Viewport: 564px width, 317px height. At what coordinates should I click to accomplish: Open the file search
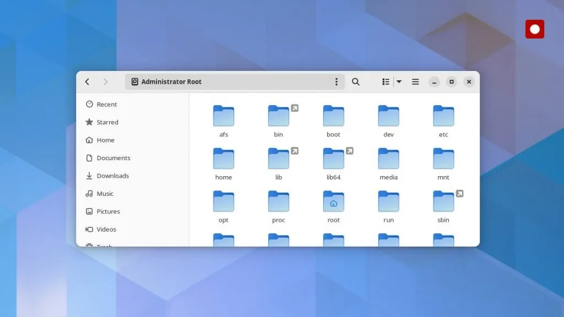(x=355, y=81)
